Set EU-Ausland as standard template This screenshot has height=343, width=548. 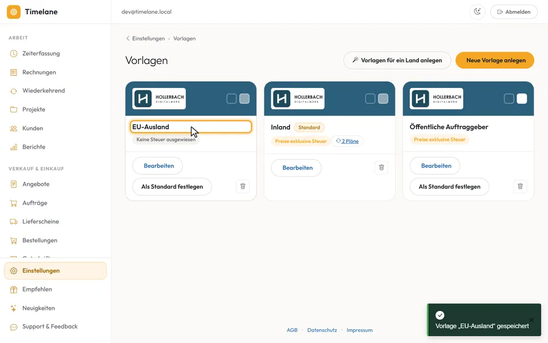[x=172, y=187]
